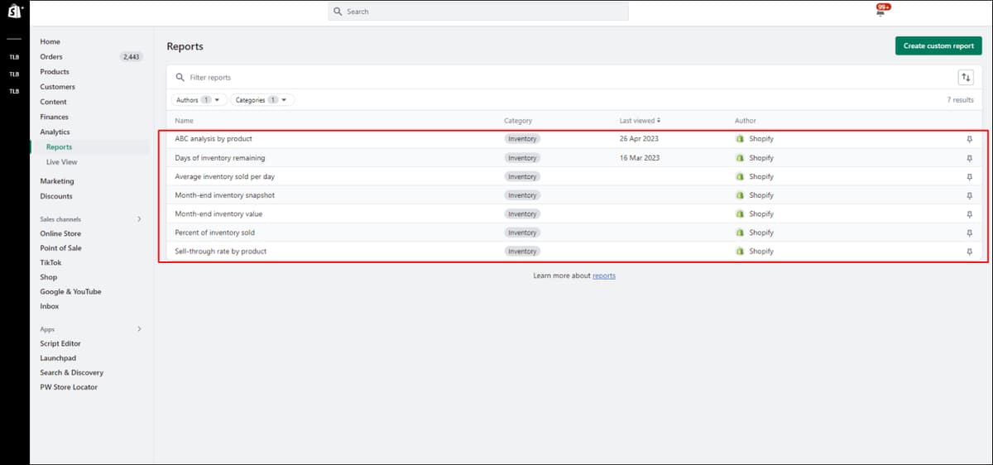This screenshot has width=993, height=465.
Task: Open Online Store sales channel
Action: (x=60, y=233)
